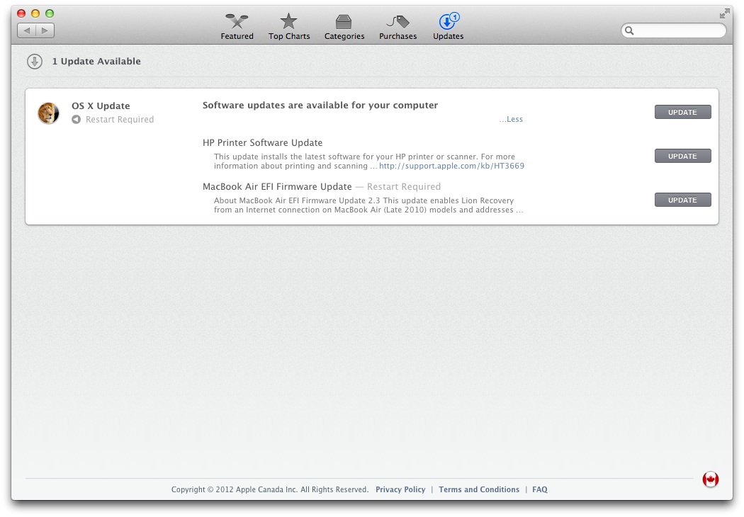This screenshot has width=744, height=517.
Task: Open the Privacy Policy link
Action: tap(400, 489)
